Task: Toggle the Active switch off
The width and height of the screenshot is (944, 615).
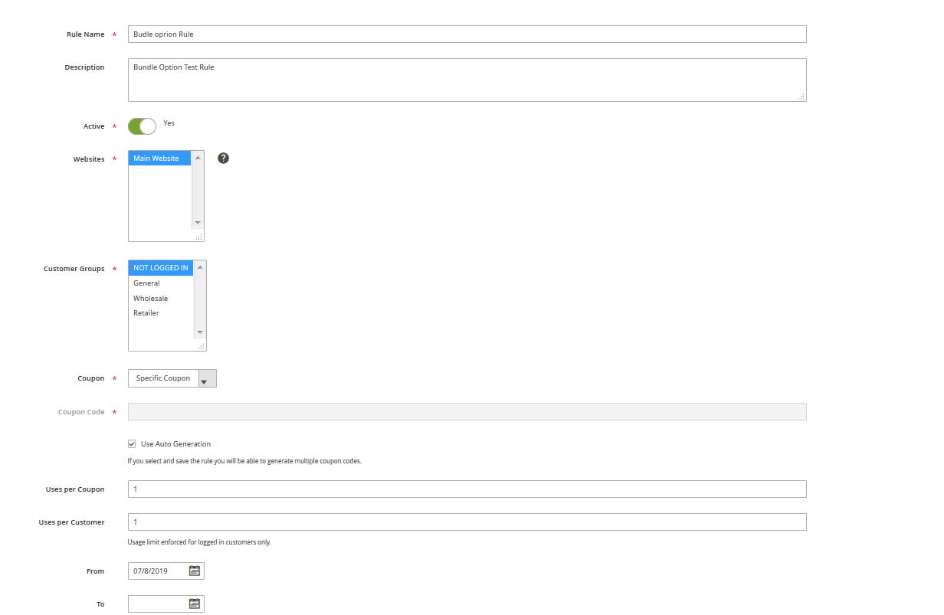Action: 142,126
